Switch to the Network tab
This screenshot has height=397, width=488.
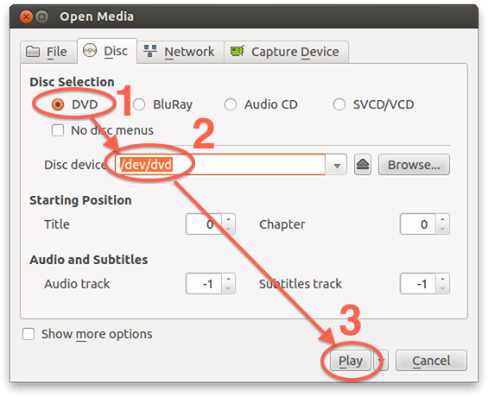point(181,52)
